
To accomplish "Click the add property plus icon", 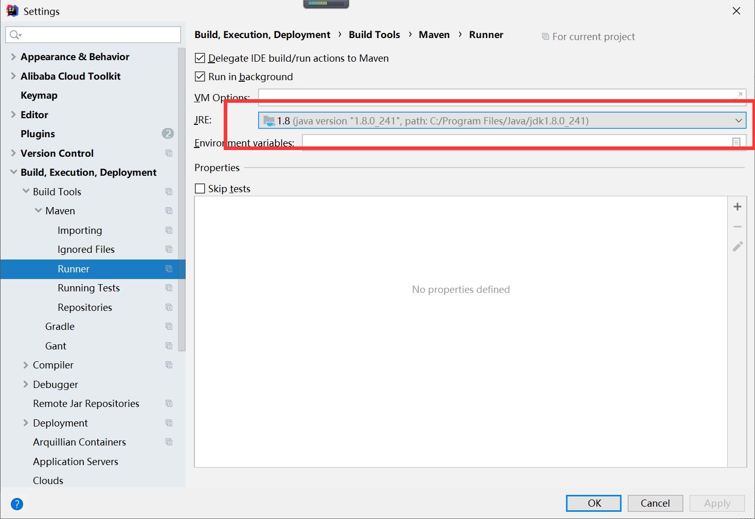I will click(737, 207).
